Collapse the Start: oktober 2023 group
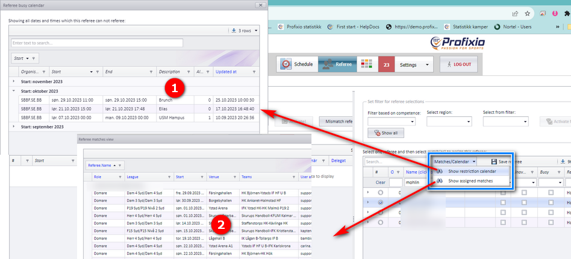This screenshot has width=571, height=259. click(14, 91)
